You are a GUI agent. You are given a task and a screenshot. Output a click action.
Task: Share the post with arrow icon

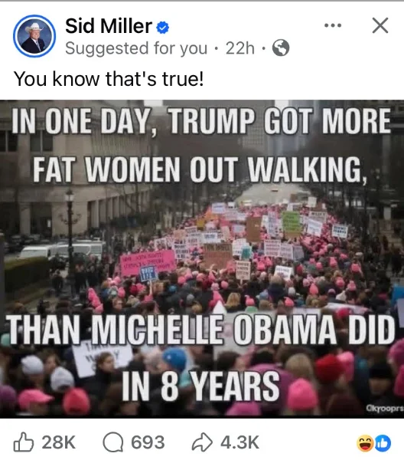[x=202, y=442]
